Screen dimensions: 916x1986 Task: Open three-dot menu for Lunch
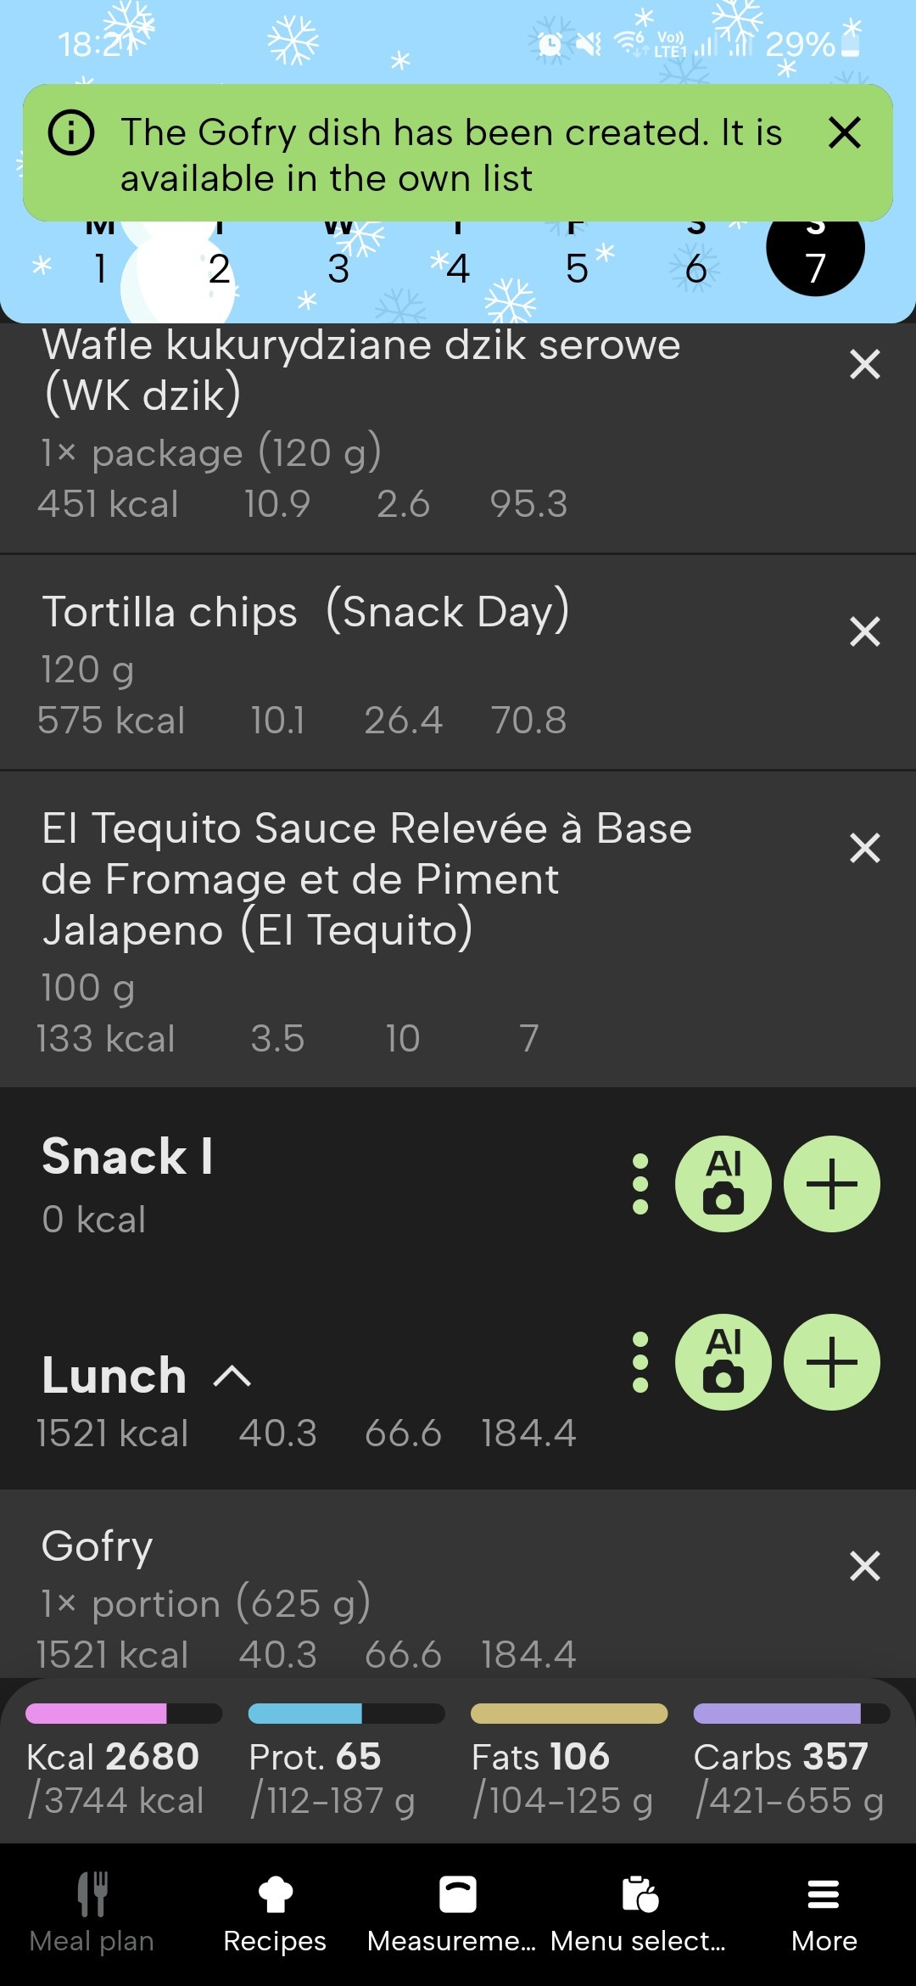(640, 1361)
